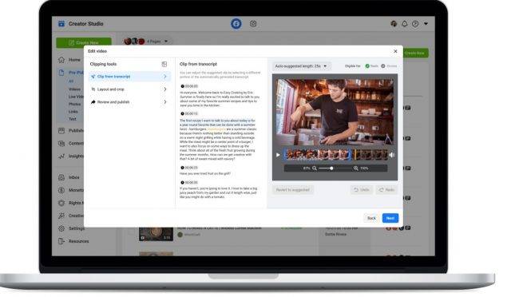Open Inbox in the sidebar
The height and width of the screenshot is (297, 511).
coord(74,177)
